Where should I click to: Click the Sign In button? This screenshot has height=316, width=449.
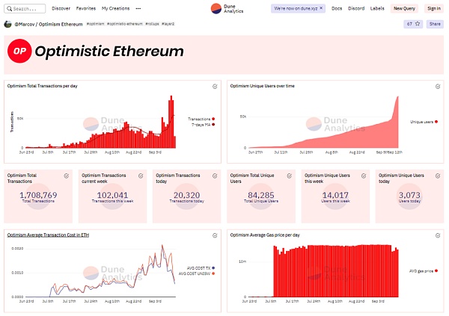[x=434, y=8]
